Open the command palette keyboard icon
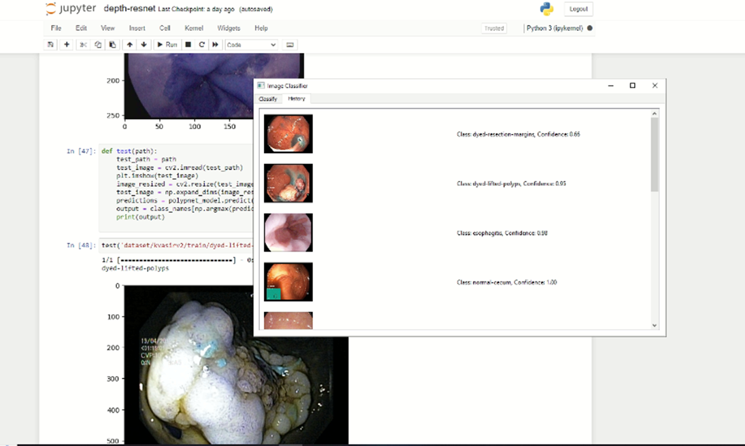The width and height of the screenshot is (745, 446). (x=291, y=45)
